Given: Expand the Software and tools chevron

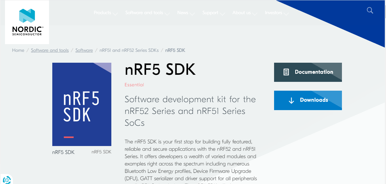Looking at the screenshot, I should tap(167, 14).
